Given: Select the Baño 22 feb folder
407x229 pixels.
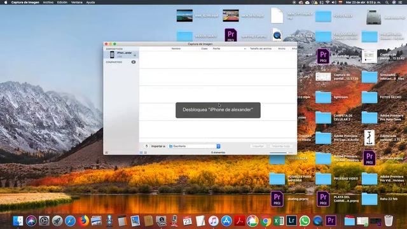Looking at the screenshot, I should click(369, 199).
